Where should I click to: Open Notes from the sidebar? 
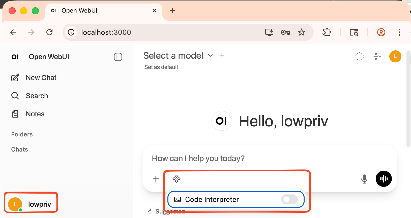tap(35, 114)
